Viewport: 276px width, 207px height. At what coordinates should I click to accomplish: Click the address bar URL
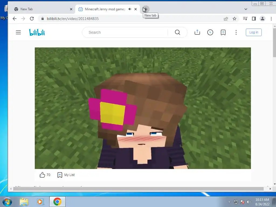(73, 19)
